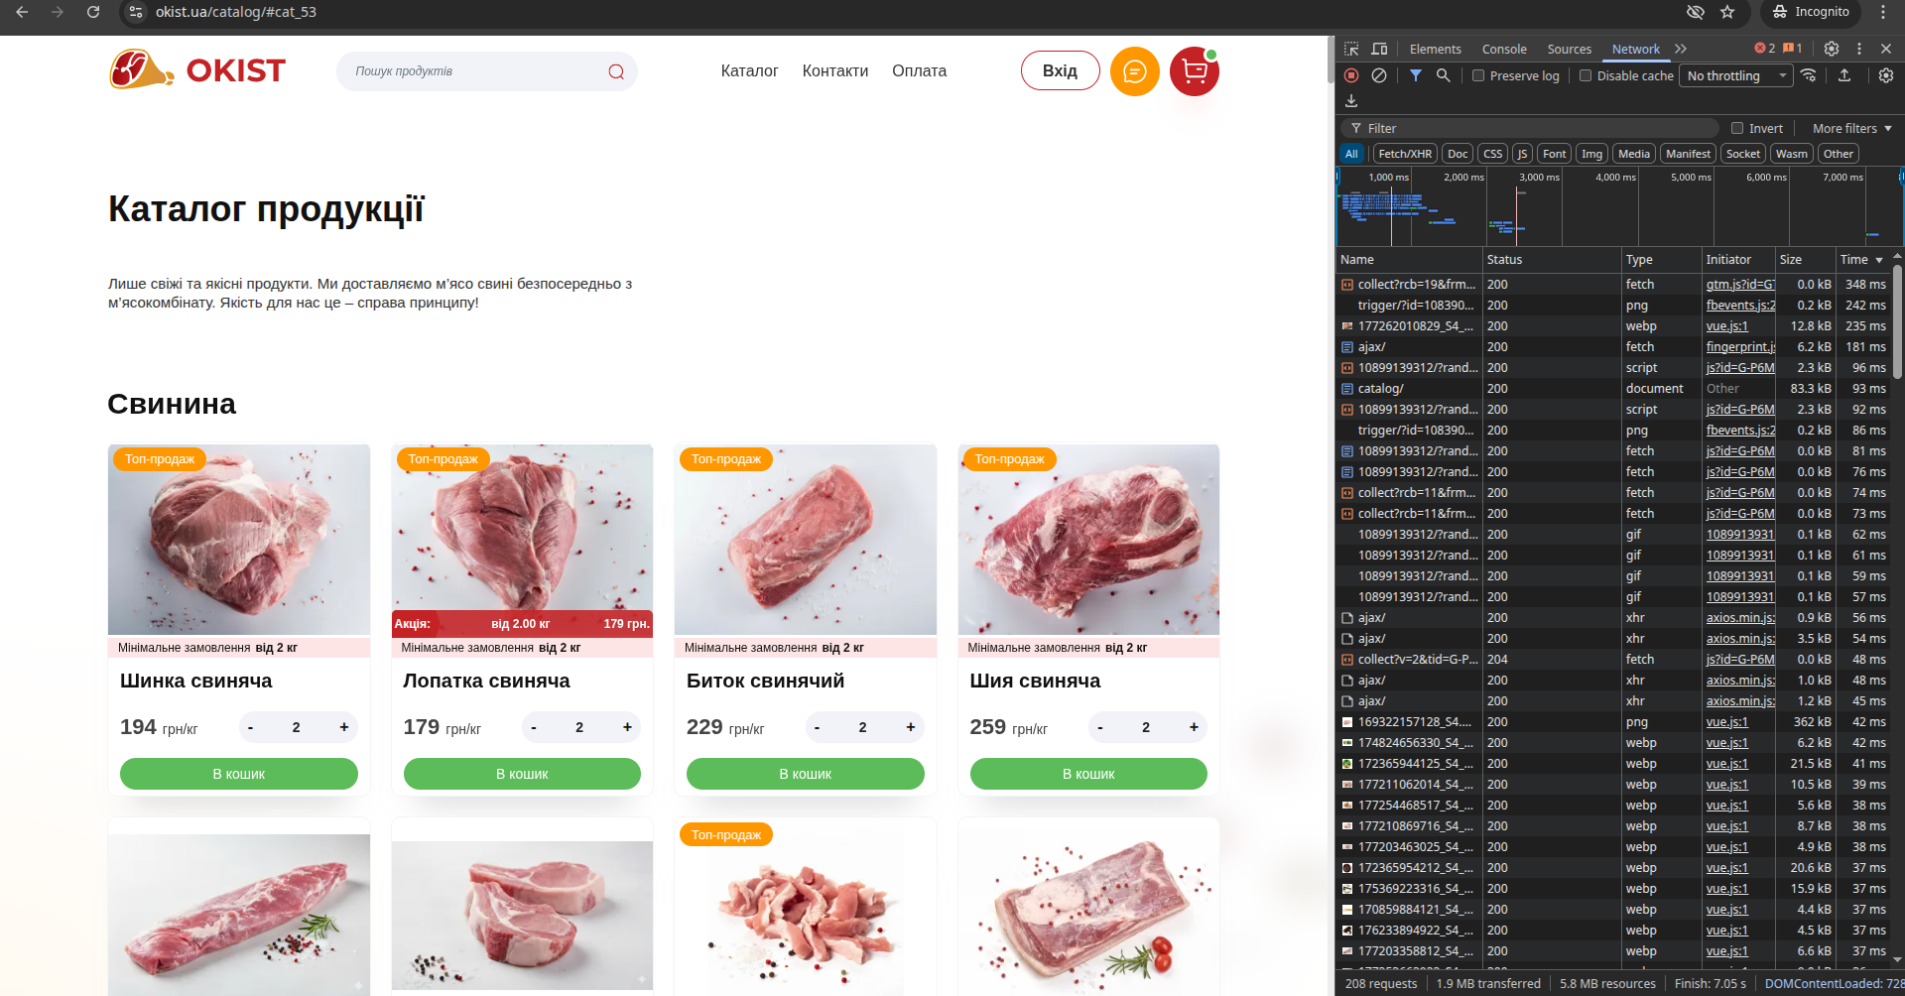Click the crossed-eye tracking protection icon in the address bar

[x=1696, y=12]
